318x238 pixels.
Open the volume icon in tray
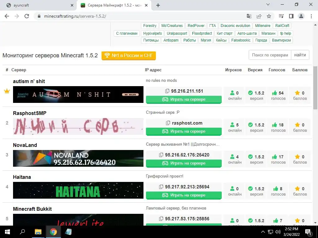coord(278,232)
